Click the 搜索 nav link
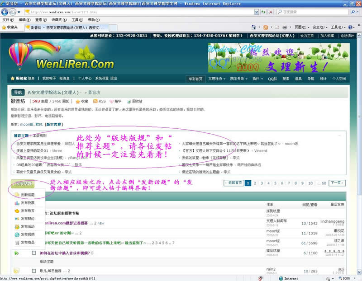 point(286,79)
